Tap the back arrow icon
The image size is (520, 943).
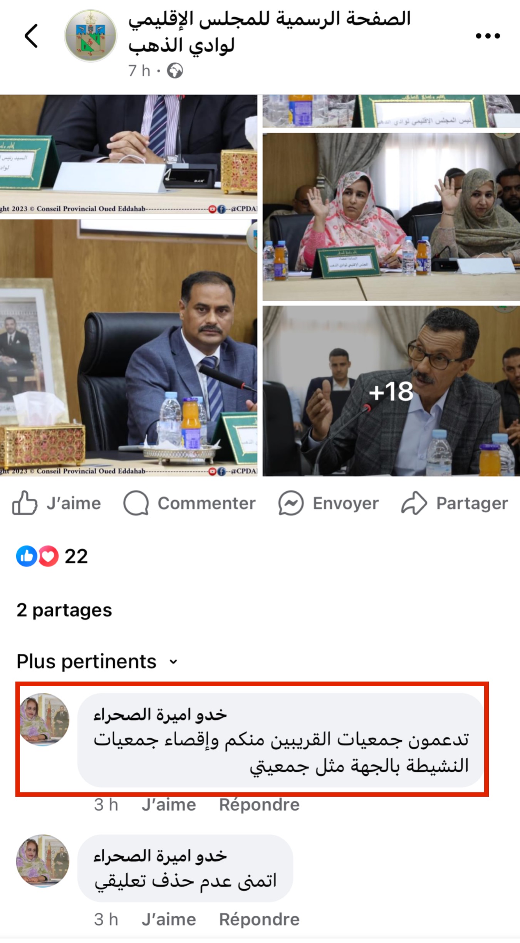(32, 36)
